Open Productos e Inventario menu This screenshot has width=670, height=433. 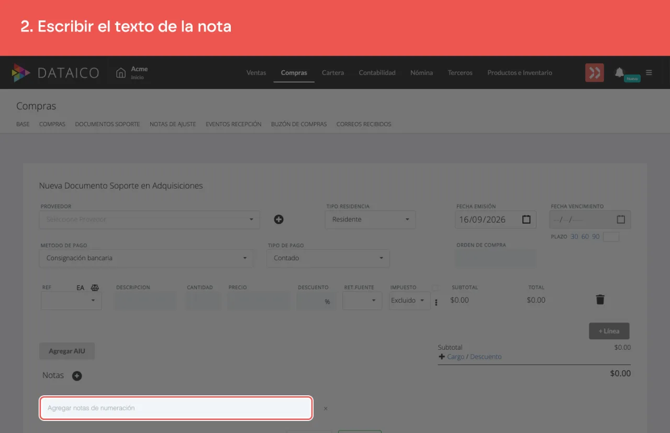tap(520, 73)
